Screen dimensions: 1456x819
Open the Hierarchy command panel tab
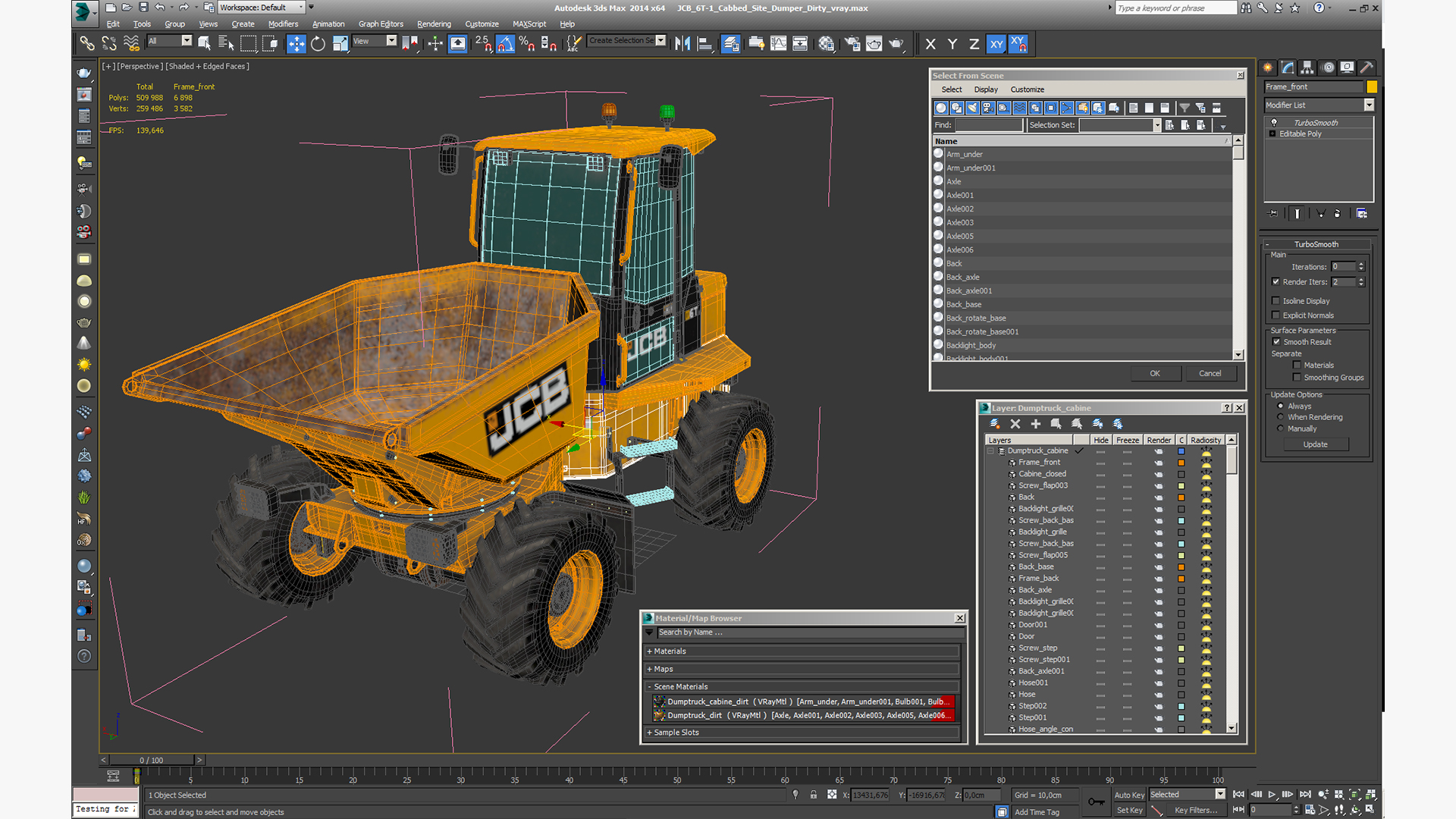coord(1307,67)
